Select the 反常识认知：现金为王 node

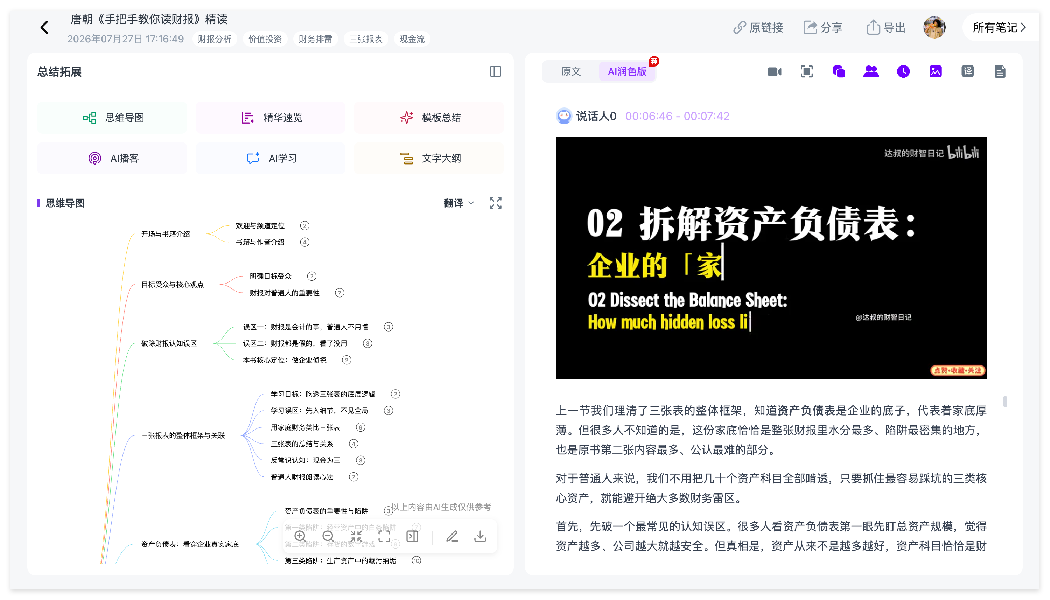pyautogui.click(x=305, y=460)
